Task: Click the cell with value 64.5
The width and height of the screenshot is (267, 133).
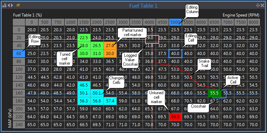Action: [71, 117]
